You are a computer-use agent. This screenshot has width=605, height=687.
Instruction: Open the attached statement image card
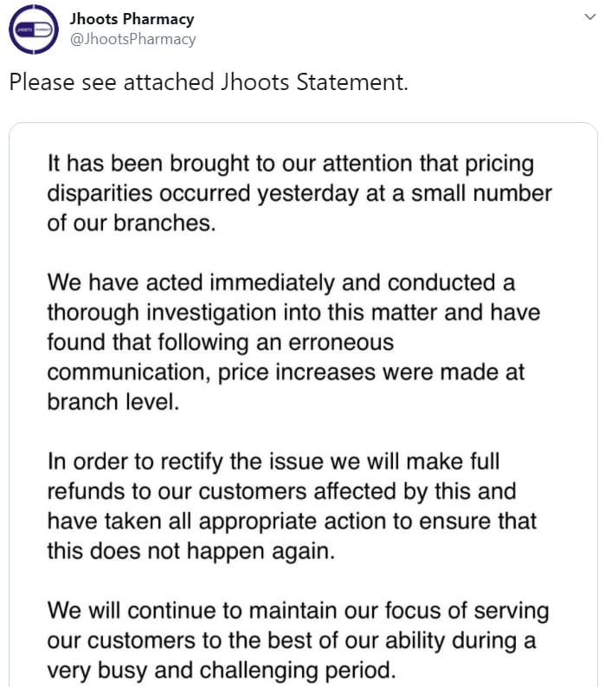point(303,405)
